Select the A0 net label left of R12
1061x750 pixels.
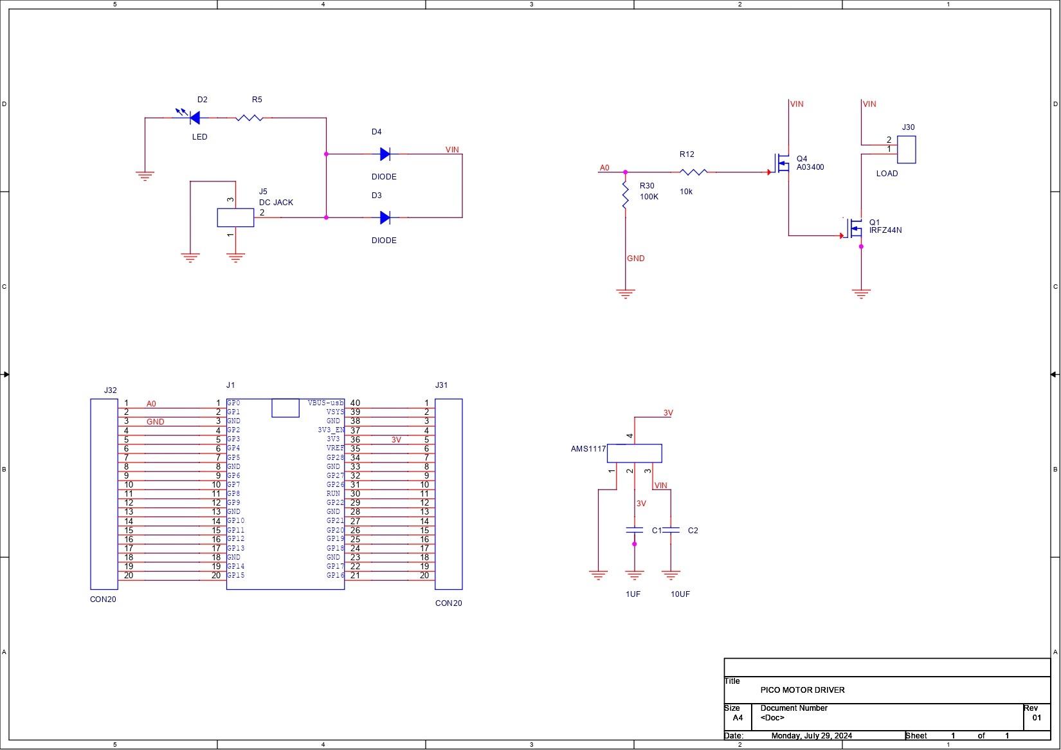(604, 168)
